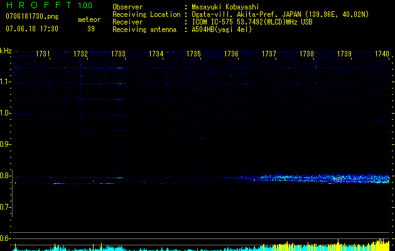Click the A504HB(yagi 4el) antenna value
395x251 pixels.
click(222, 29)
